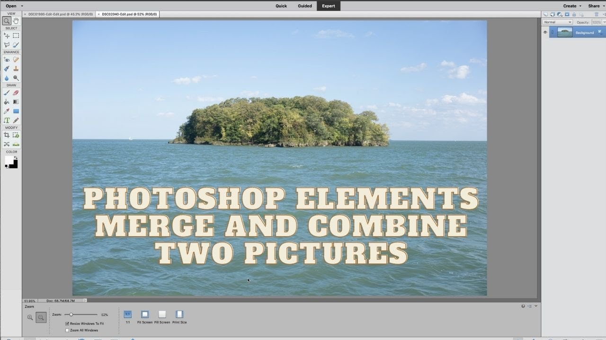Select the Straighten tool
Image resolution: width=606 pixels, height=340 pixels.
coord(16,144)
